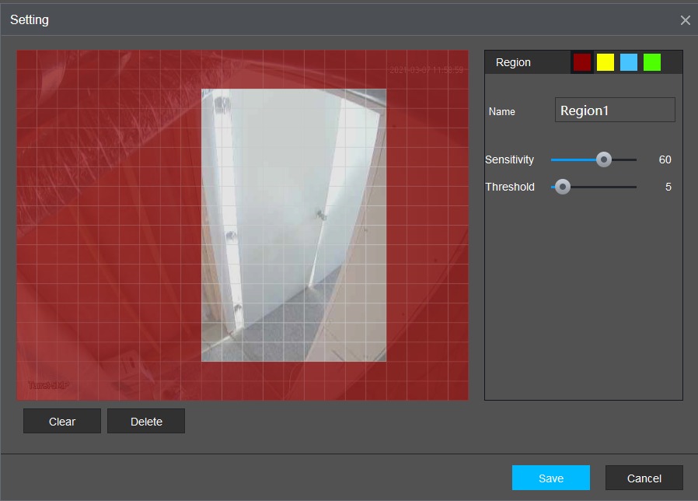
Task: Click the Threshold slider knob
Action: (562, 187)
